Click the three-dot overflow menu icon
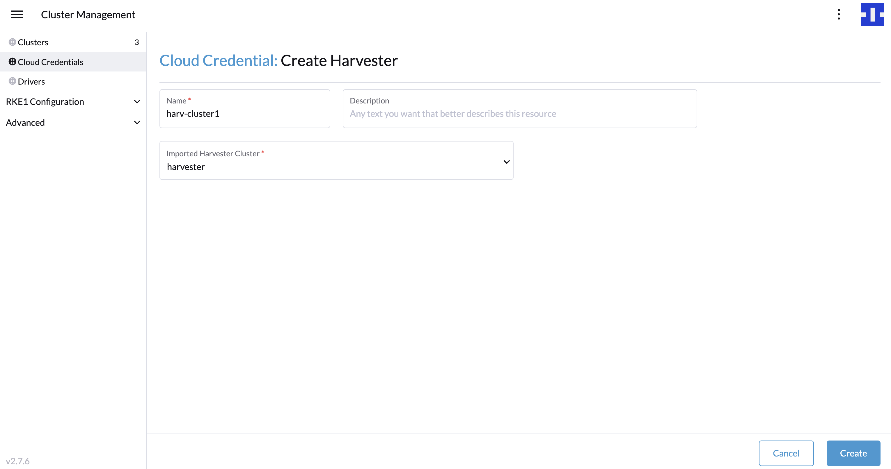Viewport: 891px width, 469px height. (x=838, y=14)
